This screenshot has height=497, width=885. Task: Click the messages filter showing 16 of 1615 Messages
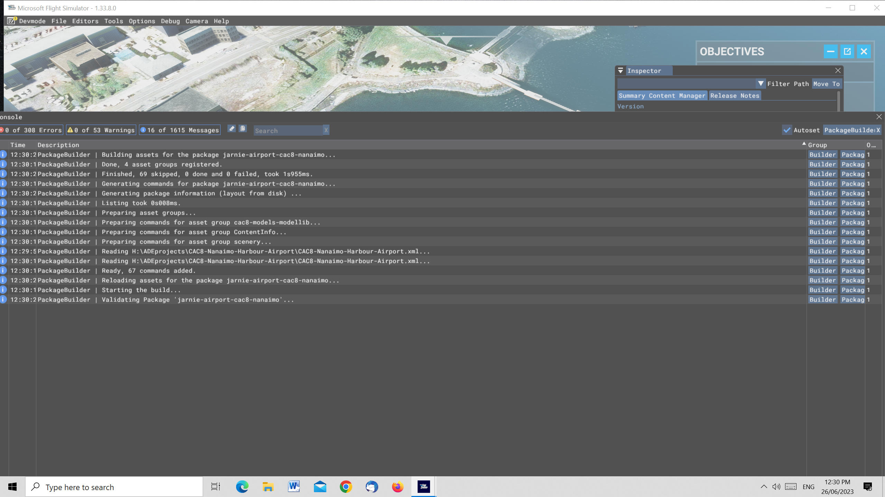click(x=179, y=130)
